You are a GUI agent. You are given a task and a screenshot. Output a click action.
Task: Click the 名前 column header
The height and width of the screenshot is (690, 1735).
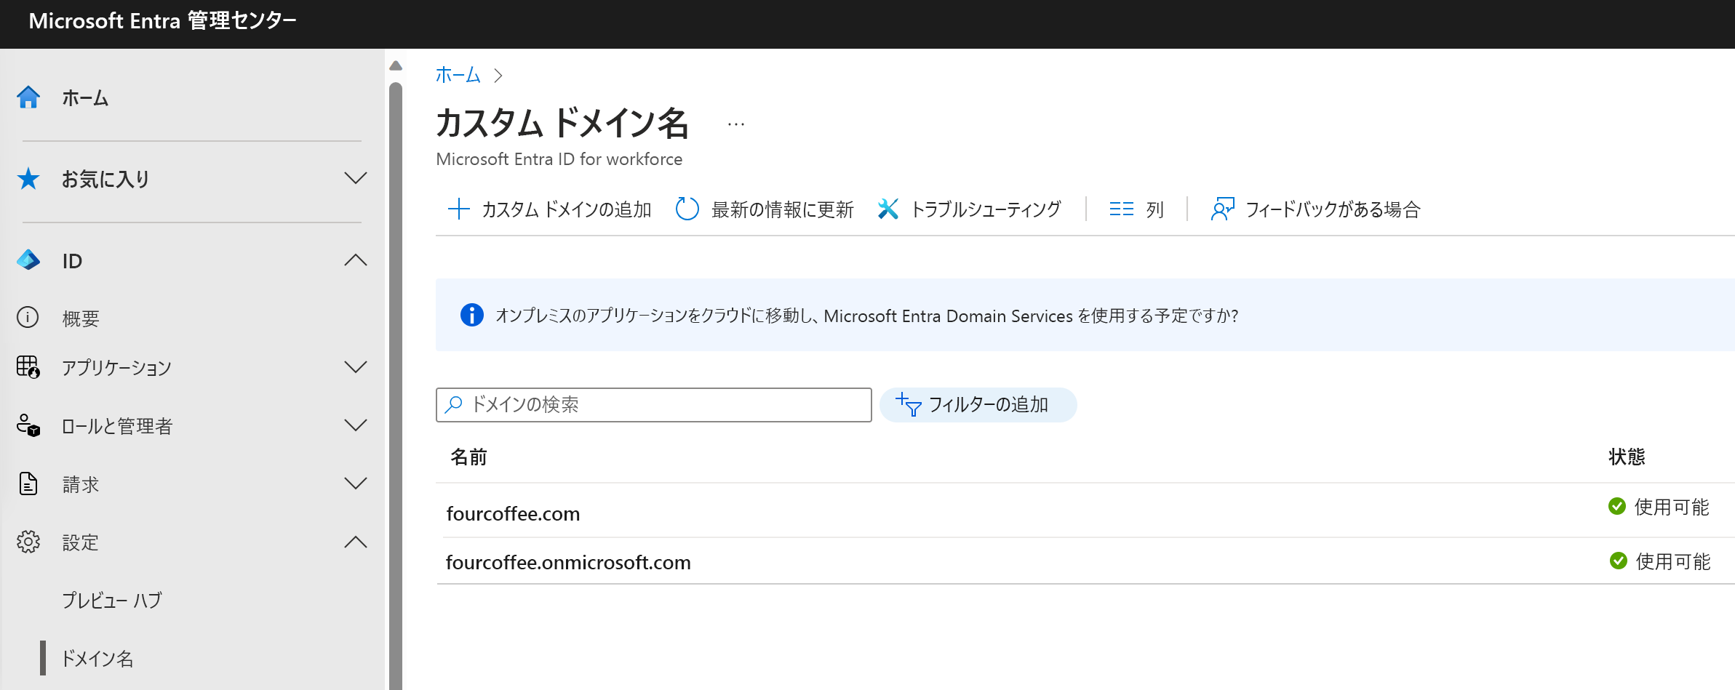point(468,457)
